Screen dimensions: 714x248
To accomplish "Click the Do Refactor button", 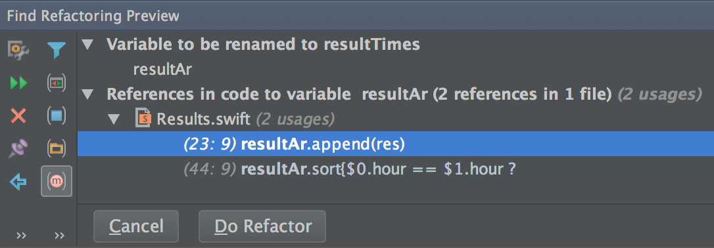I will 262,226.
